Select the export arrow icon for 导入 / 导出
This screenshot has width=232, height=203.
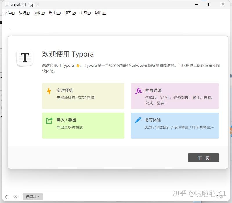pyautogui.click(x=50, y=120)
